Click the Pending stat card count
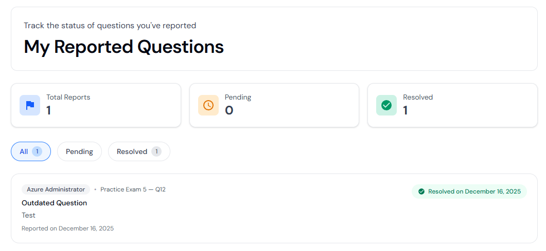The height and width of the screenshot is (251, 546). tap(229, 110)
